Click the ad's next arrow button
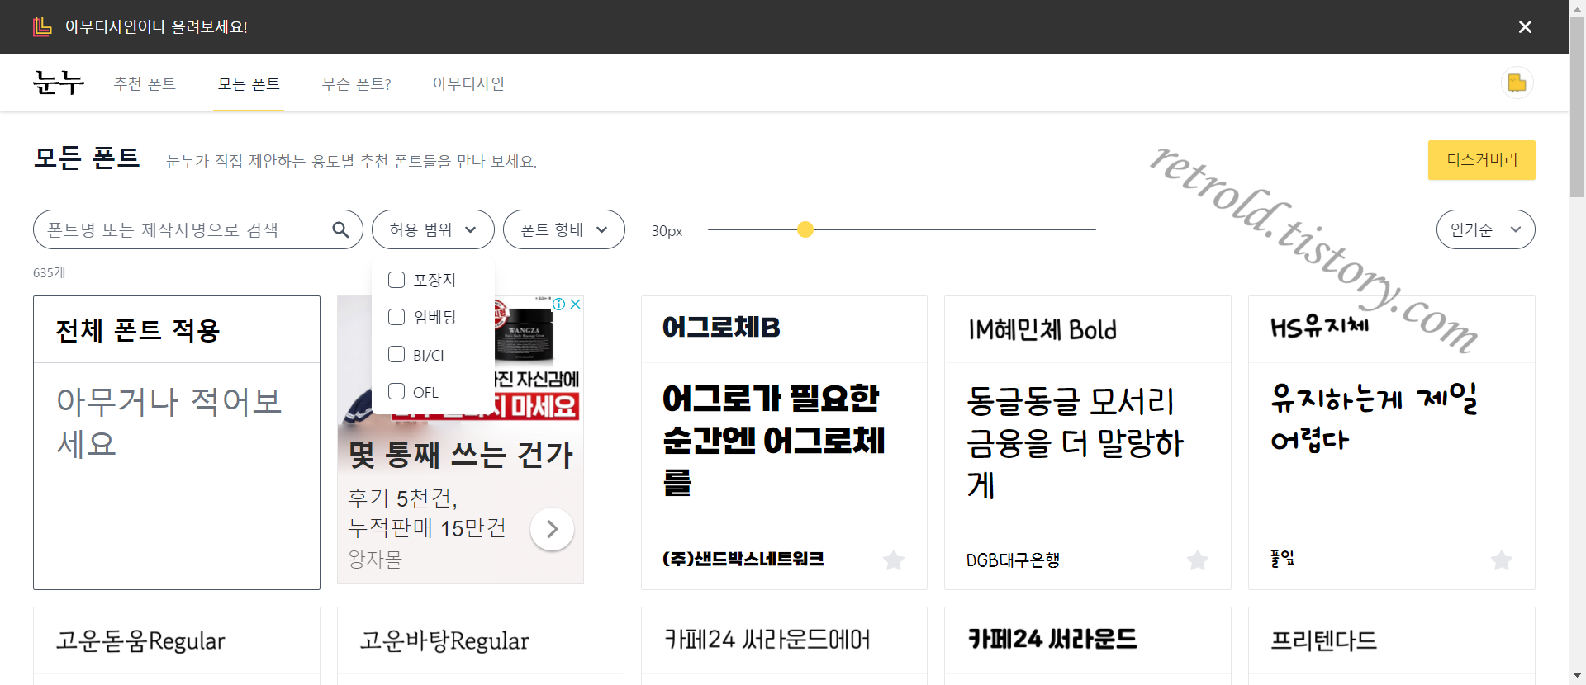The height and width of the screenshot is (685, 1586). (552, 529)
